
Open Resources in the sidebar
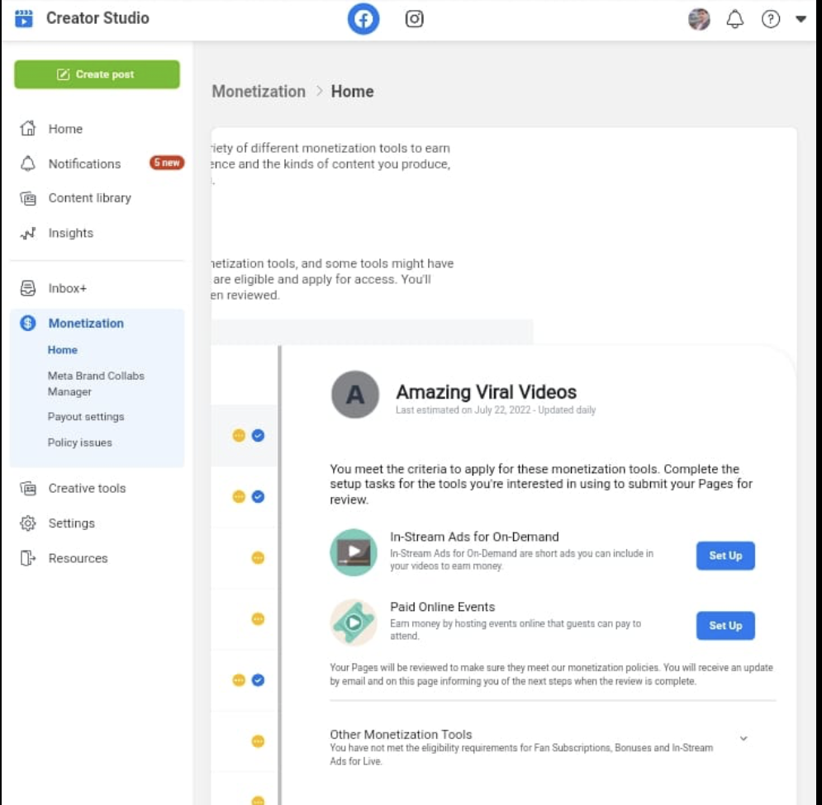click(x=78, y=559)
